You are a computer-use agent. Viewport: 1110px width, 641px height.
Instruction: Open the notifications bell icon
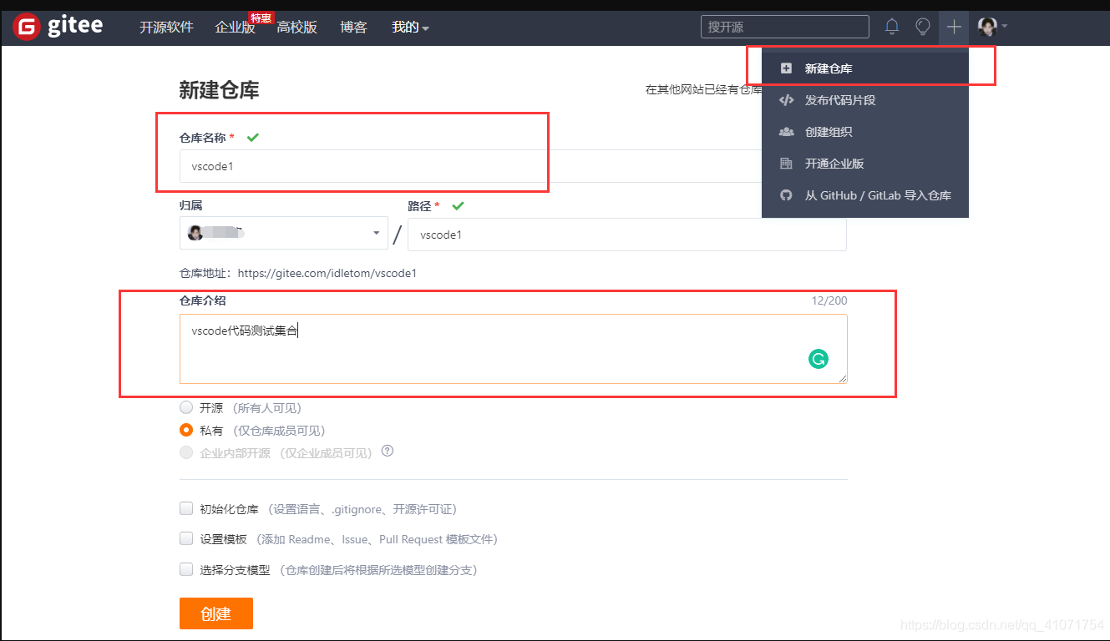891,26
